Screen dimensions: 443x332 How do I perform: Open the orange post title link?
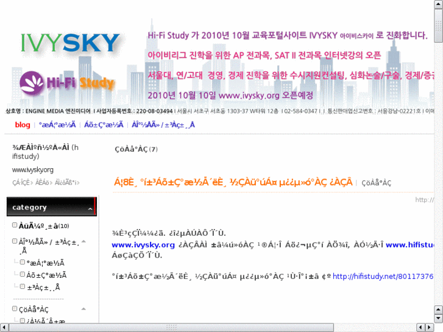click(x=233, y=182)
